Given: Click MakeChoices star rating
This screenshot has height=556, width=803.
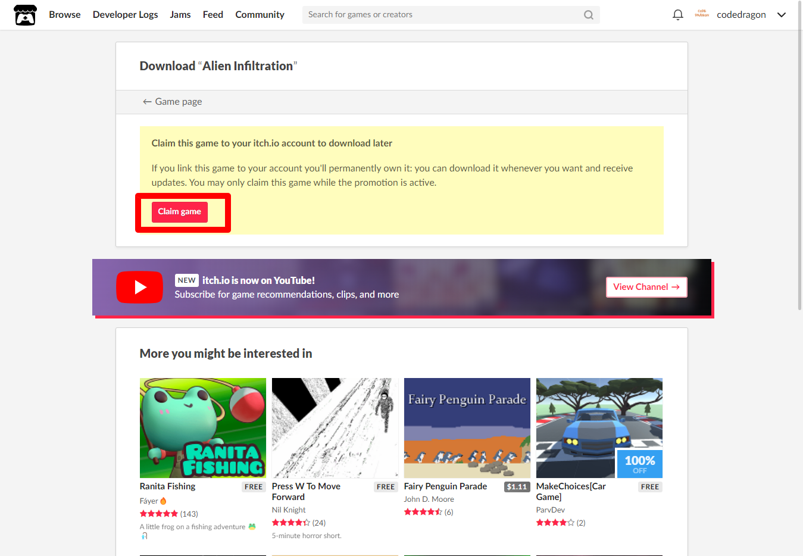Looking at the screenshot, I should click(x=555, y=523).
